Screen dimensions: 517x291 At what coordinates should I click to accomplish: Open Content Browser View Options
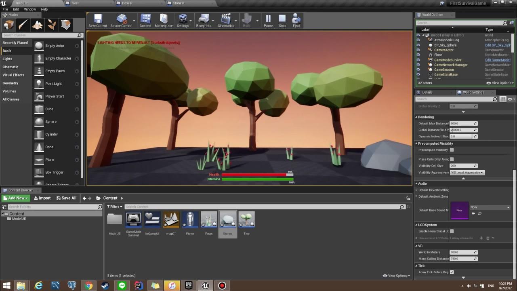(x=397, y=276)
